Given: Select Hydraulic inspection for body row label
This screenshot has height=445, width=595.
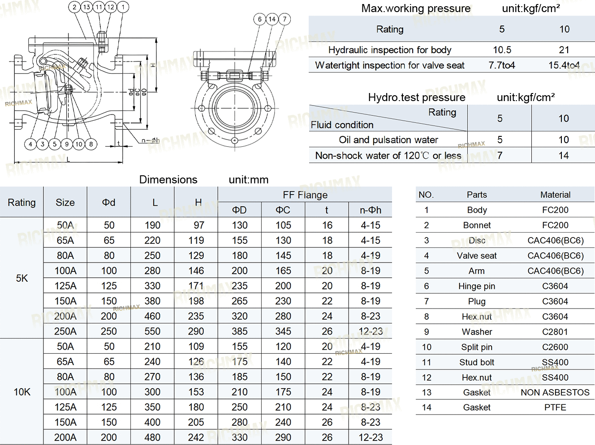Looking at the screenshot, I should (x=389, y=50).
